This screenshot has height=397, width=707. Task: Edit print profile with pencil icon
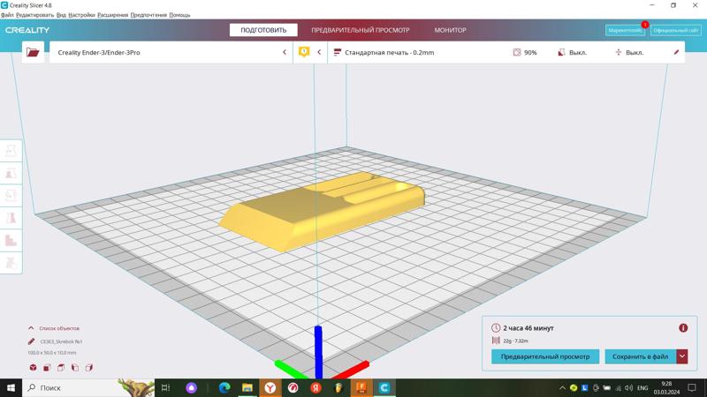click(x=676, y=52)
